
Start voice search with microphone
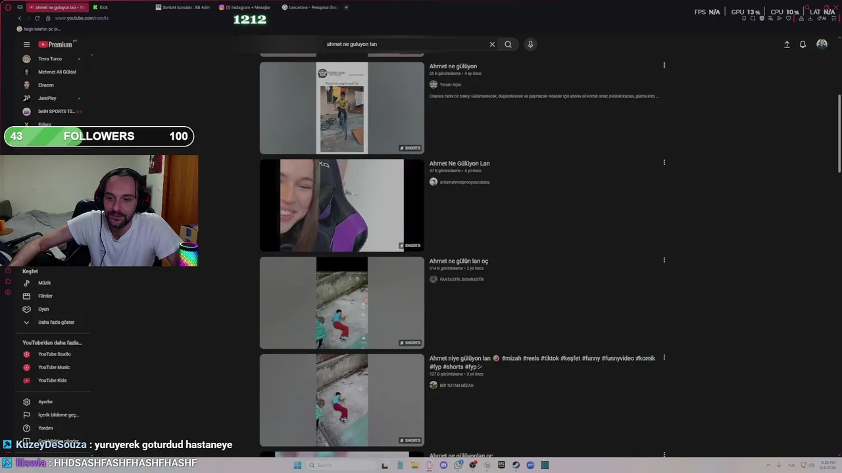[x=530, y=44]
